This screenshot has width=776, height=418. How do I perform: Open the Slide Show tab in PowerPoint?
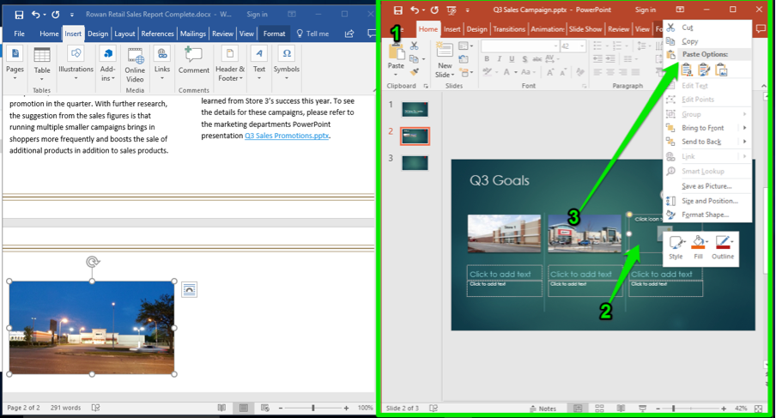[x=585, y=29]
